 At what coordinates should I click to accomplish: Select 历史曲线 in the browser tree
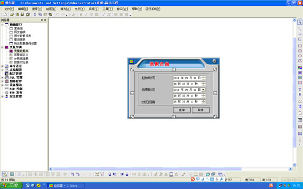pos(19,32)
